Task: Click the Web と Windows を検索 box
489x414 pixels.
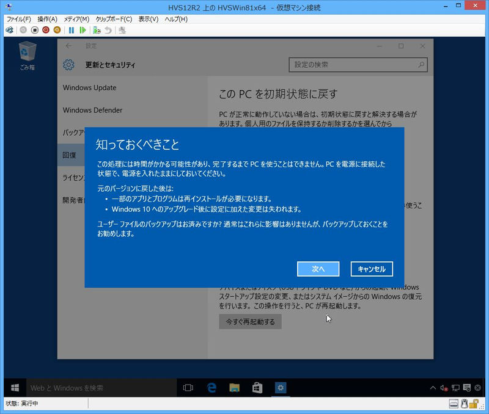Action: (101, 388)
